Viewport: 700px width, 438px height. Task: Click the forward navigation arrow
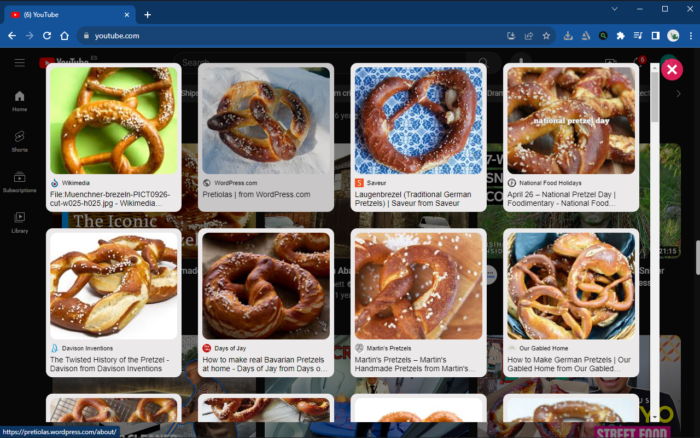[30, 36]
